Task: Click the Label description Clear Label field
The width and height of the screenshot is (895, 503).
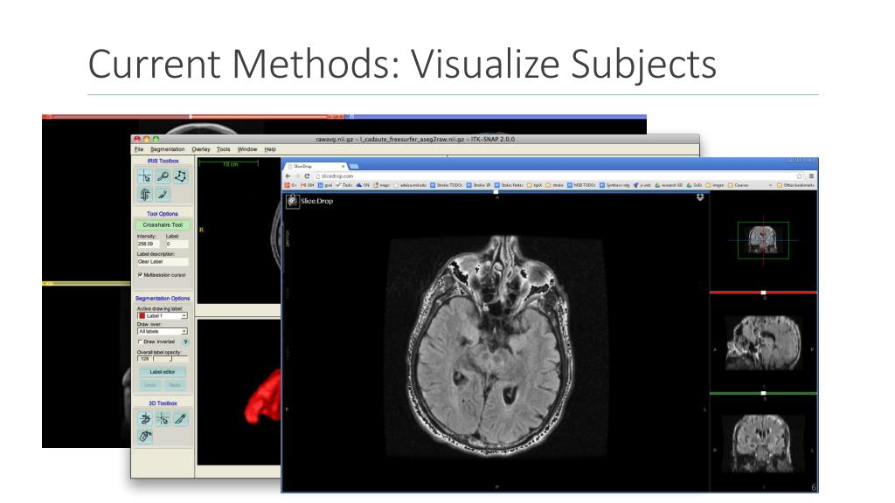Action: tap(163, 262)
